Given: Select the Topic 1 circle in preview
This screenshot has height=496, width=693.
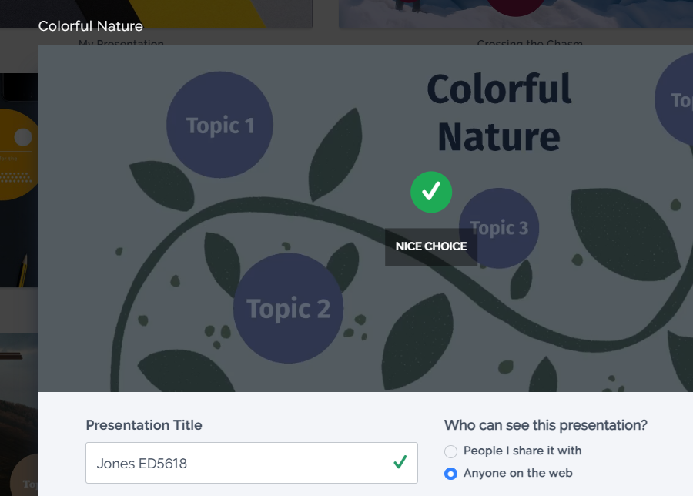Looking at the screenshot, I should (219, 126).
